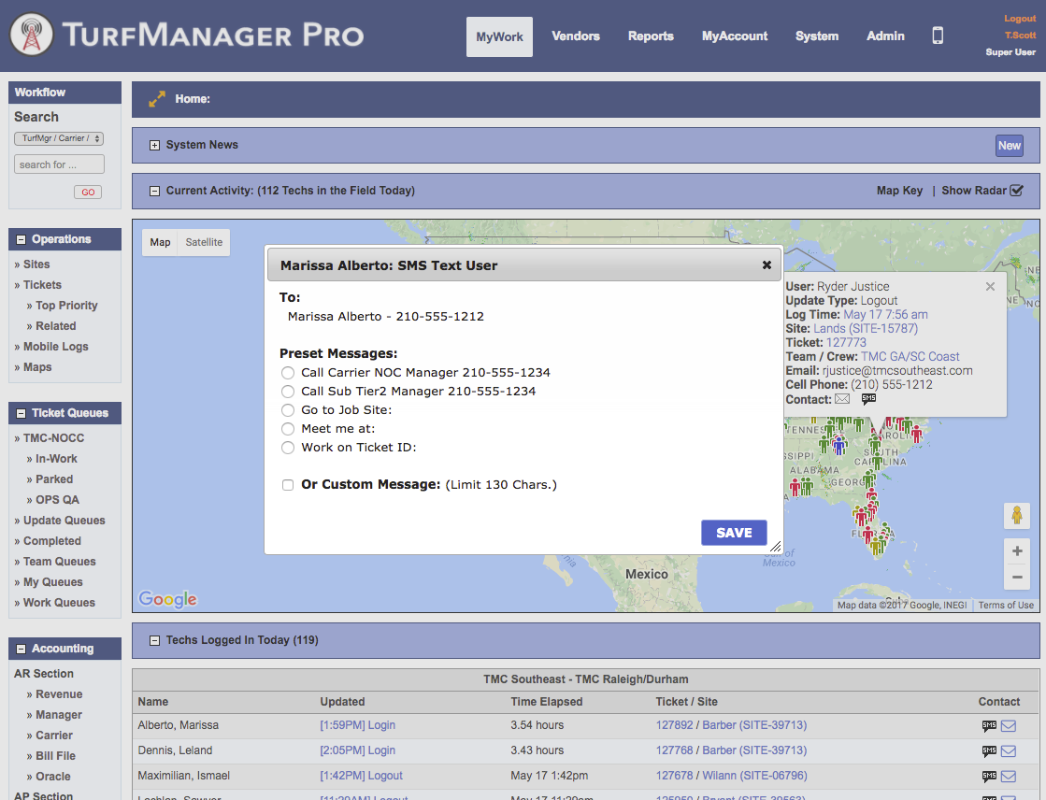
Task: Select Call Sub Tier2 Manager preset message
Action: (288, 392)
